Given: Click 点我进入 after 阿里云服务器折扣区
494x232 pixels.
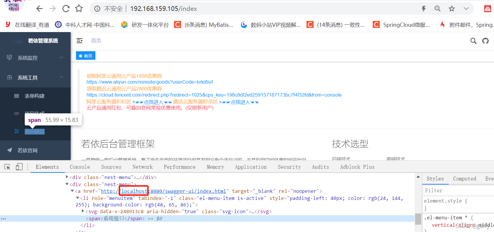Looking at the screenshot, I should pyautogui.click(x=152, y=102).
